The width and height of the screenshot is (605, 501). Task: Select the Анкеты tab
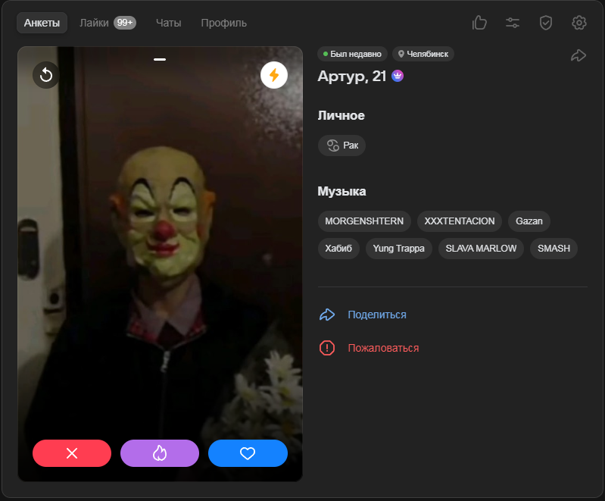(x=42, y=23)
